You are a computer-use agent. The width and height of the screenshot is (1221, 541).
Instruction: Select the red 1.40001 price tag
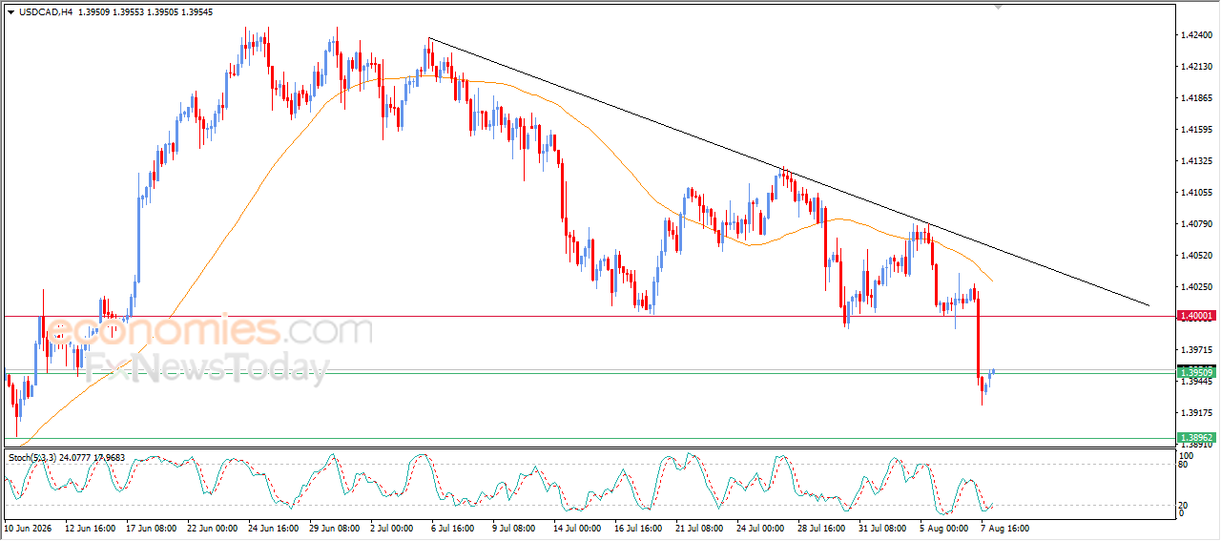click(1196, 315)
